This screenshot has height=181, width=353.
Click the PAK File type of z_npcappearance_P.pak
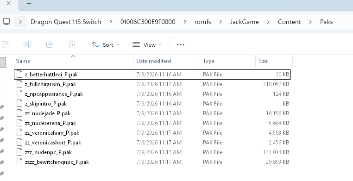pos(213,94)
